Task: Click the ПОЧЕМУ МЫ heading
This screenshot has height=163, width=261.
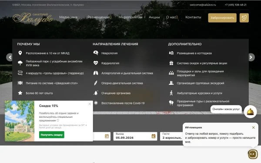Action: click(x=28, y=44)
